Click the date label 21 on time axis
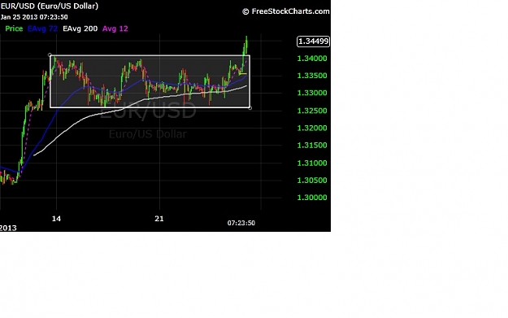Viewport: 508px width, 318px height. [159, 219]
